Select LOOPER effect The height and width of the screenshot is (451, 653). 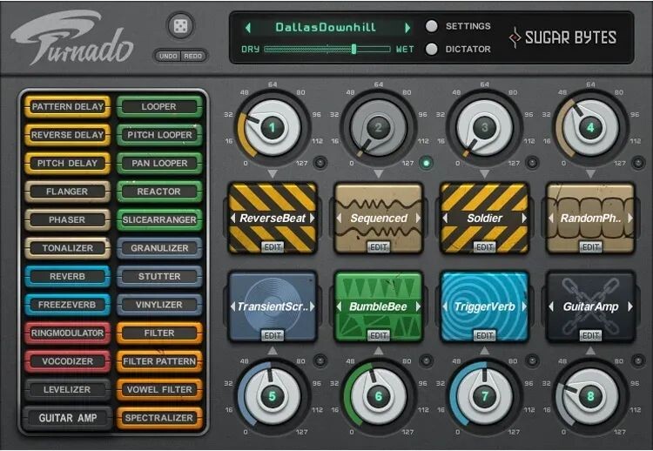click(x=159, y=106)
